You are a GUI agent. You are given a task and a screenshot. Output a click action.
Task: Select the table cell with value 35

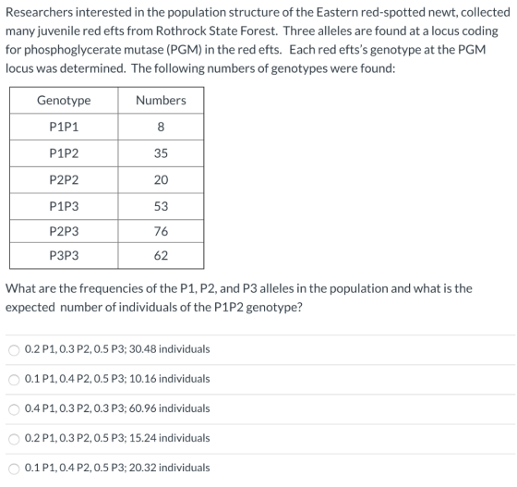pos(161,153)
